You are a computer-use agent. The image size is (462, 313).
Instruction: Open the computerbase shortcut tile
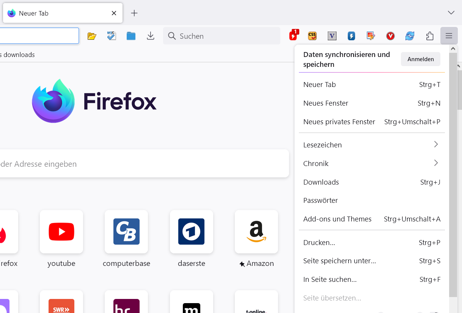click(126, 232)
